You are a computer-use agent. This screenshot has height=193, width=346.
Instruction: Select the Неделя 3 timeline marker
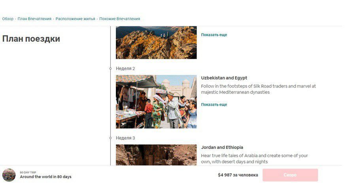click(x=111, y=138)
